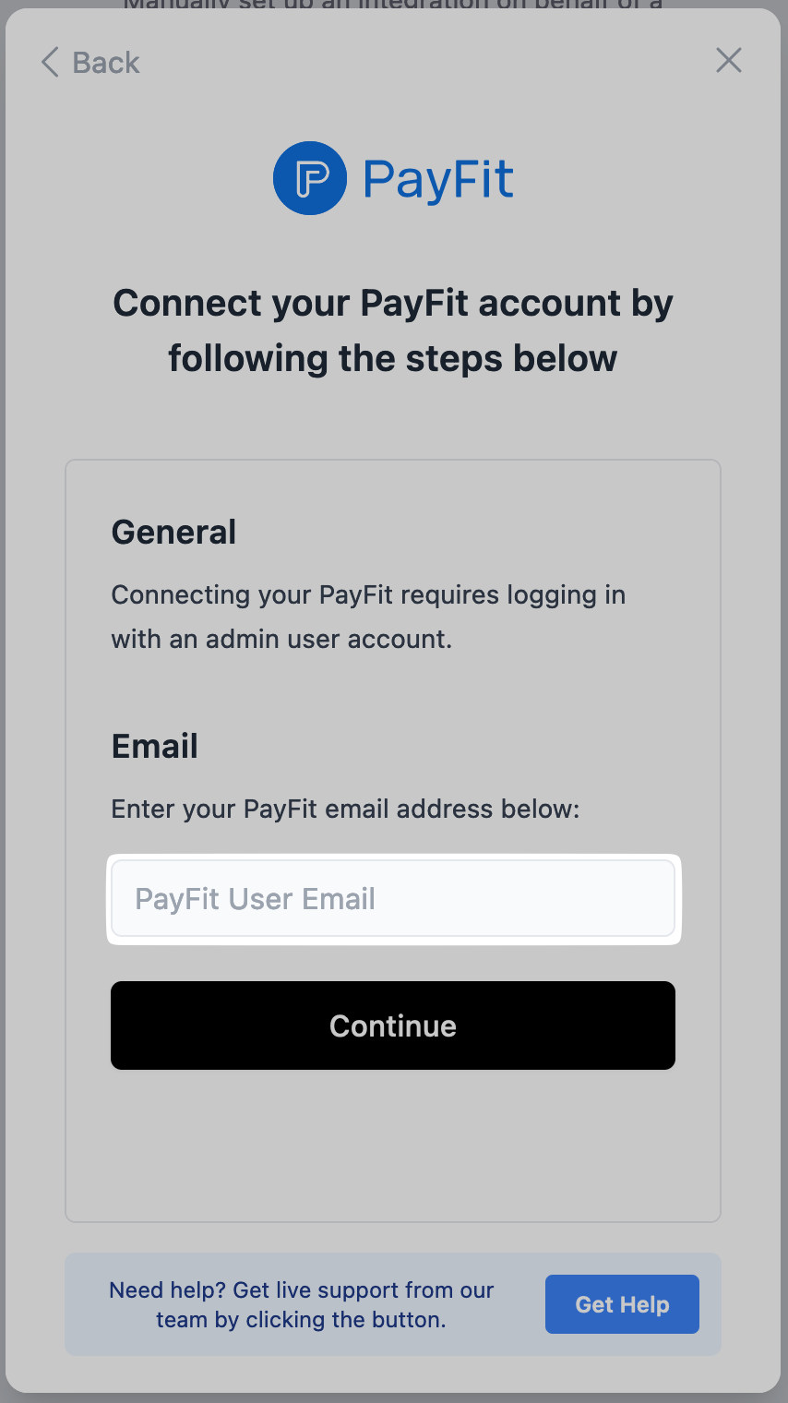Click the 'Enter your PayFit email address below' label
Viewport: 788px width, 1403px height.
(345, 809)
